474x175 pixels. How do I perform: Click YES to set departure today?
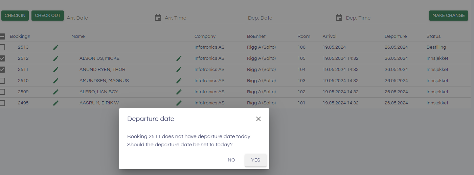(x=256, y=160)
